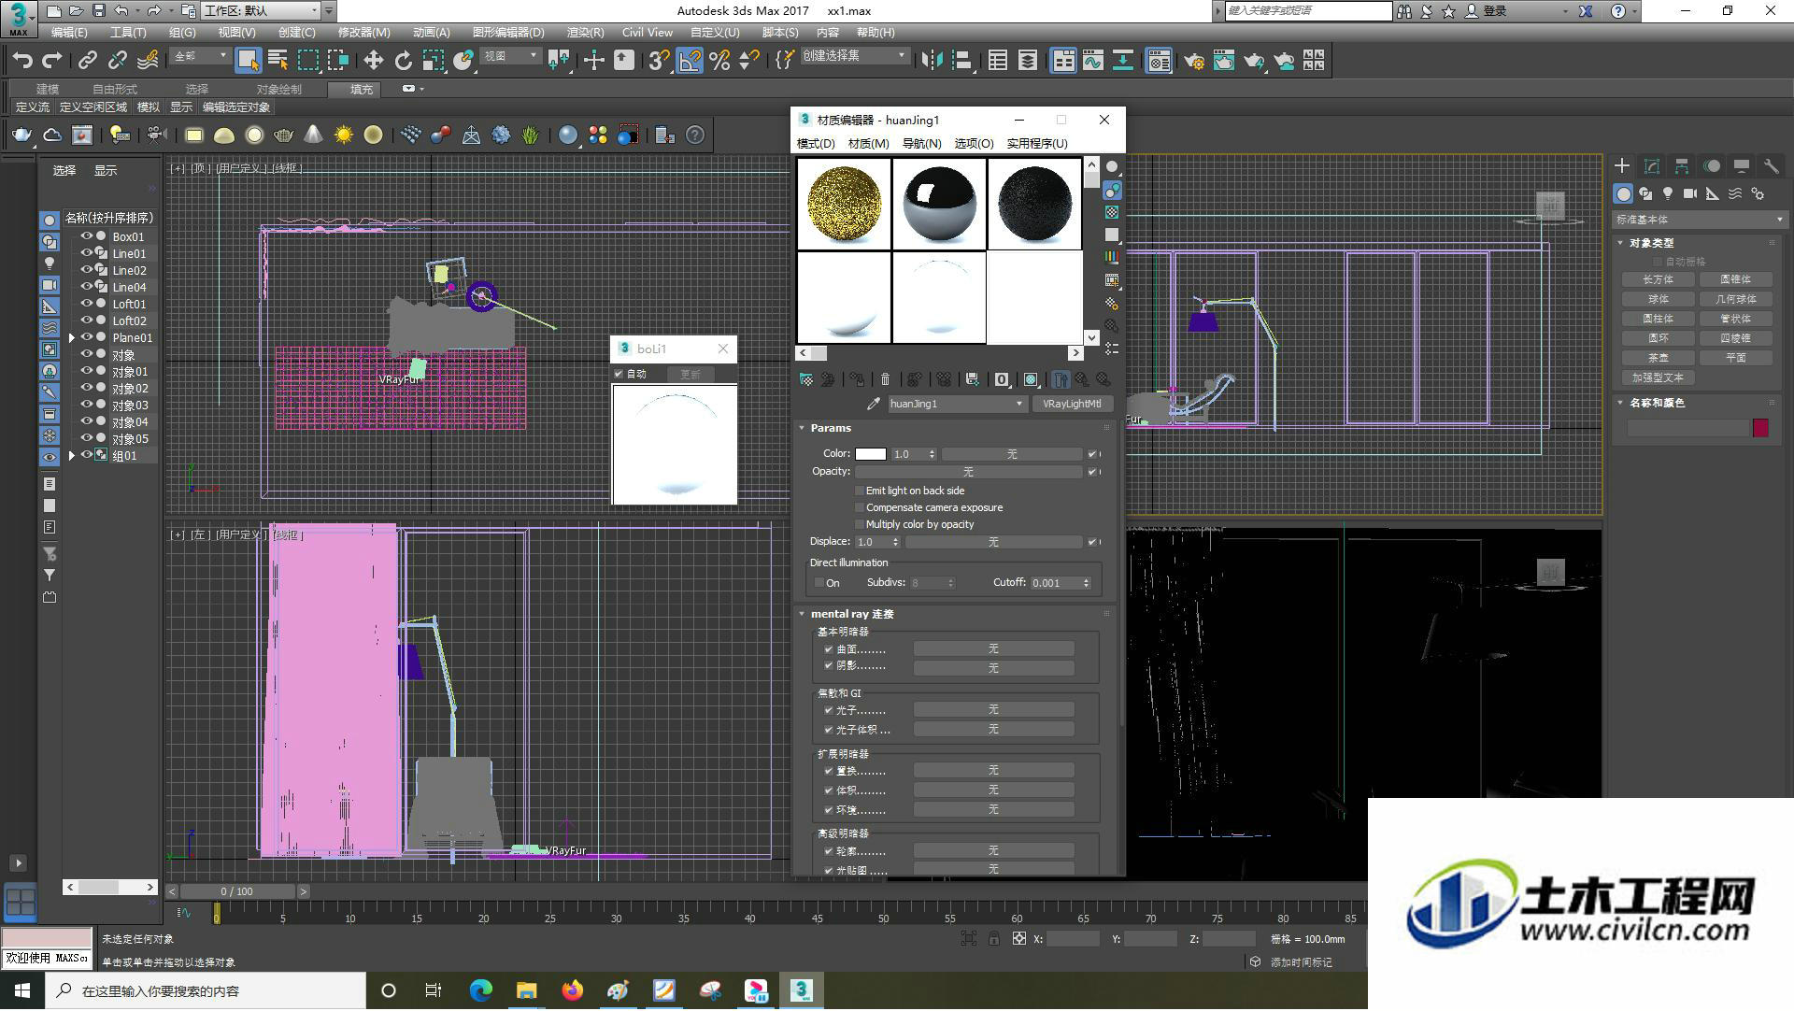Toggle Percent Snap tool

(x=719, y=61)
